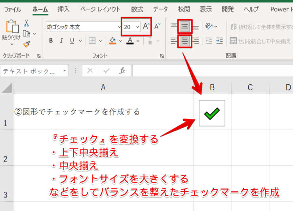This screenshot has width=293, height=211.
Task: Toggle Italic formatting
Action: 61,41
